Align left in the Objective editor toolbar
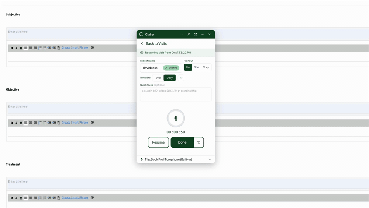The width and height of the screenshot is (369, 208). tap(26, 123)
